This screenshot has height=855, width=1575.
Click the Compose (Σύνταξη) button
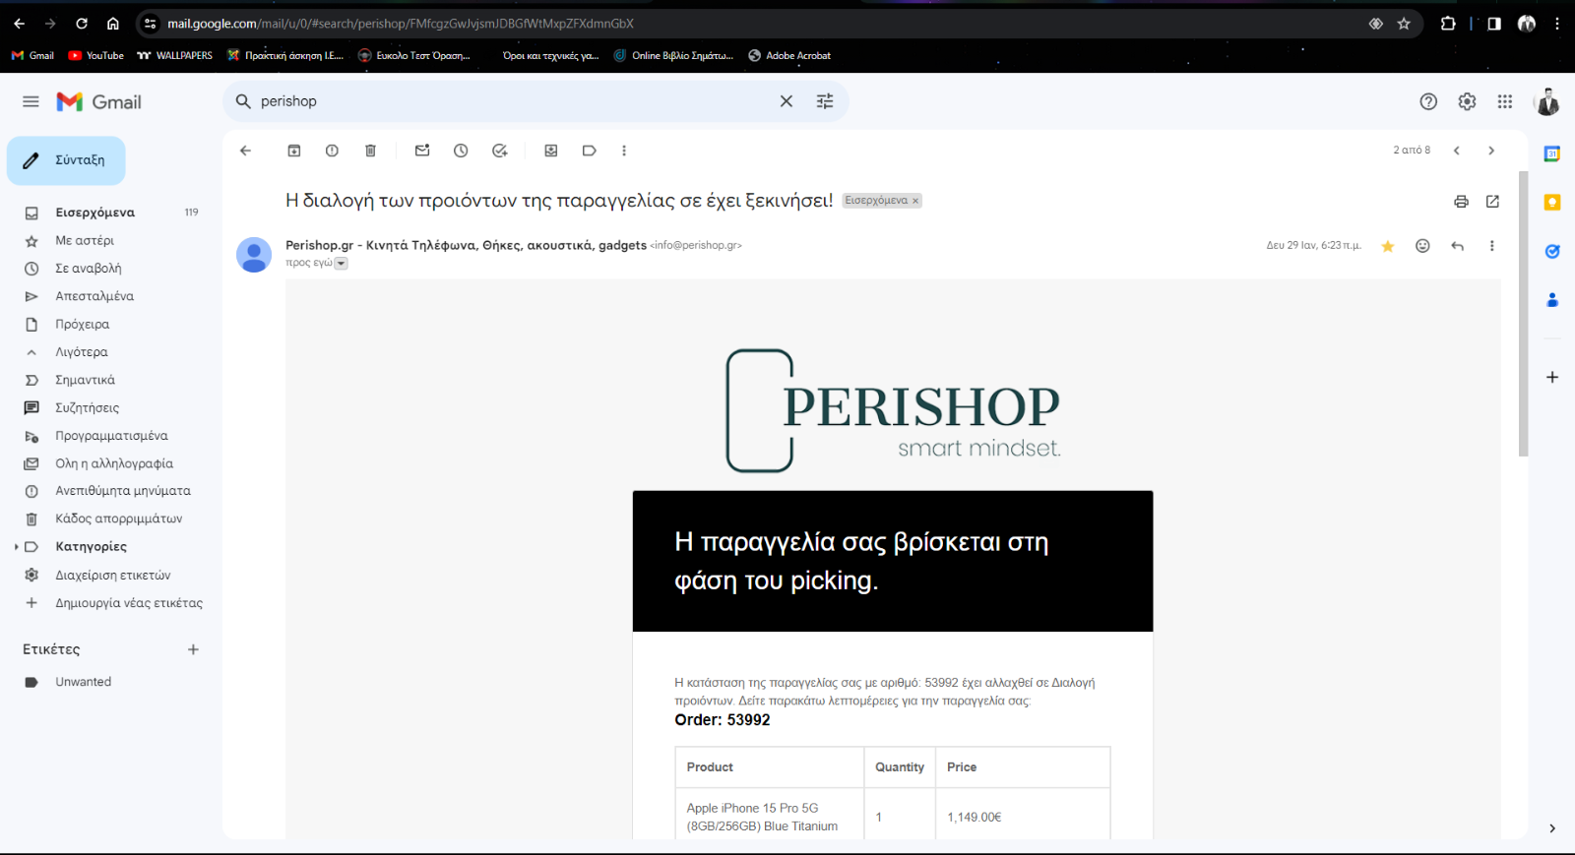pyautogui.click(x=66, y=160)
